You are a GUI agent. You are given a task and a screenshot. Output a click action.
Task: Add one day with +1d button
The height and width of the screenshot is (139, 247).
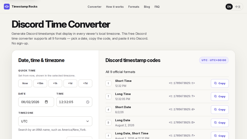(x=70, y=83)
